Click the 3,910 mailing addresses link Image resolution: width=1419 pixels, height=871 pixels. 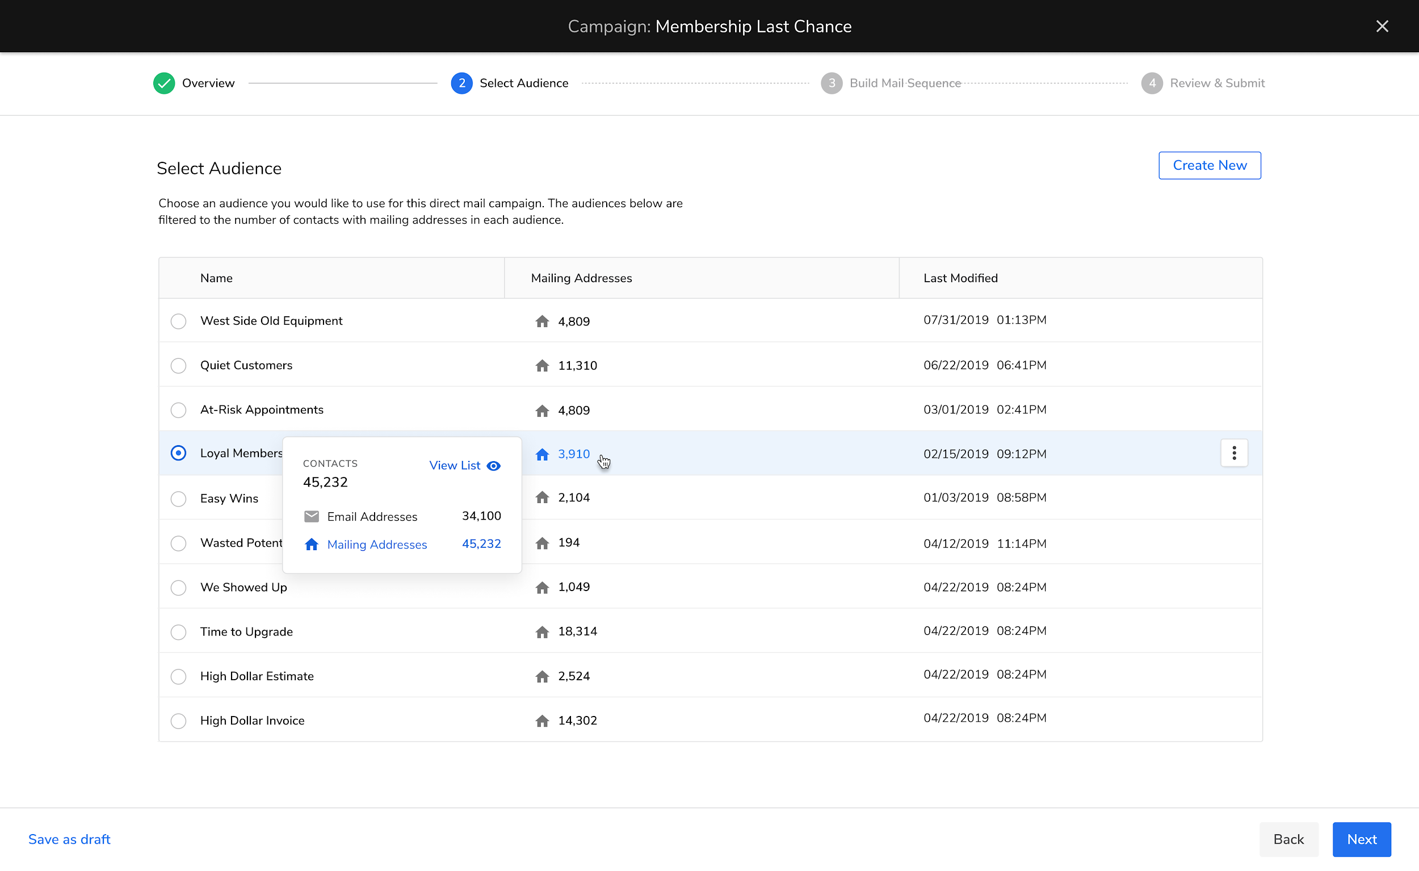573,454
